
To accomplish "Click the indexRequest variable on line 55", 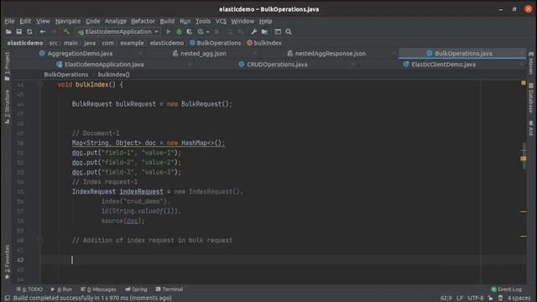I will click(x=142, y=192).
